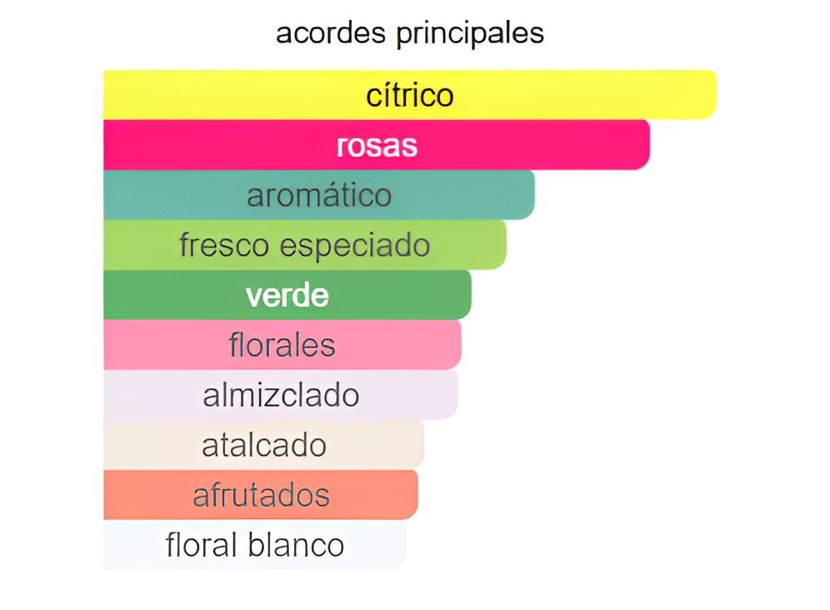Click the 'almizclado' label text
Screen dimensions: 830x610
(x=281, y=395)
